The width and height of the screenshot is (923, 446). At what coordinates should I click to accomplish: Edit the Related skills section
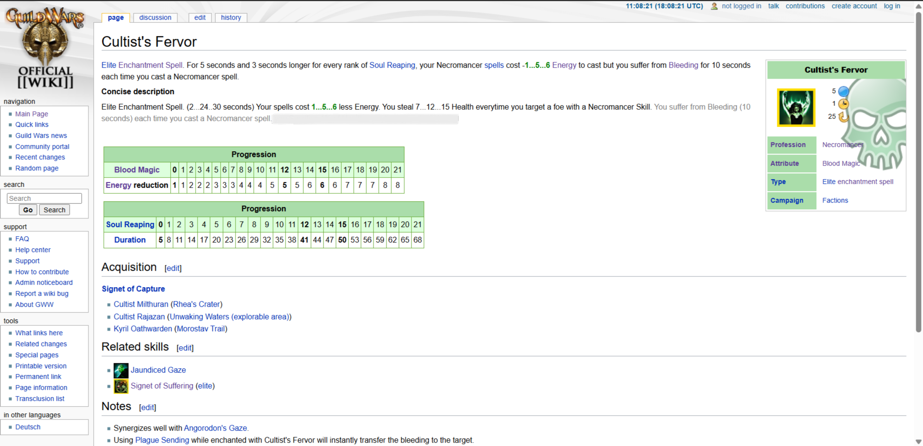click(x=185, y=348)
